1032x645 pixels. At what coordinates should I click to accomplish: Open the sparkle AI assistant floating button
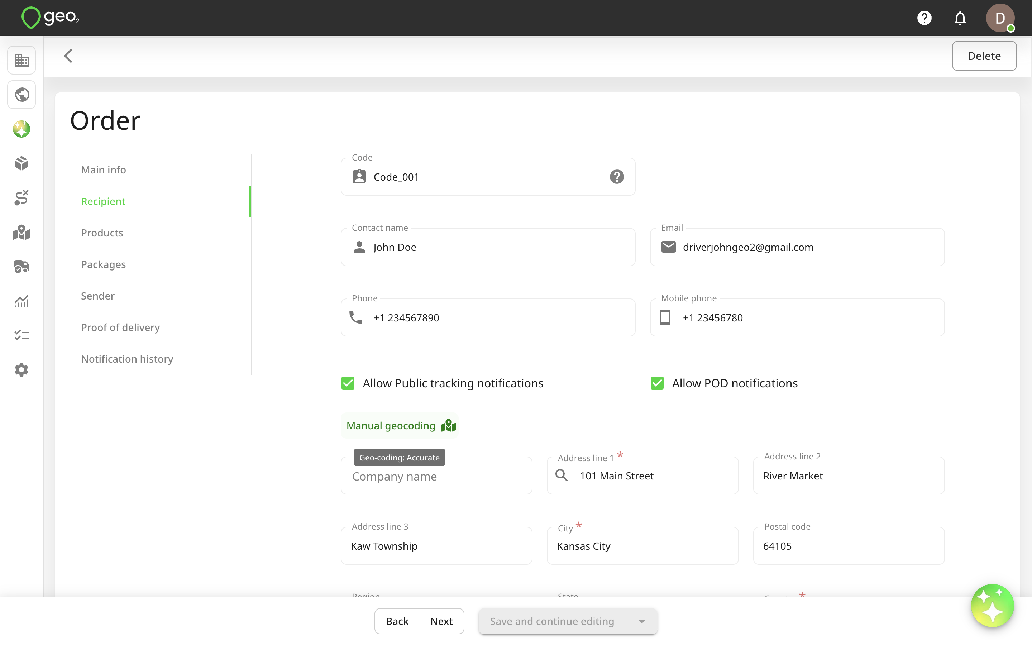(992, 605)
